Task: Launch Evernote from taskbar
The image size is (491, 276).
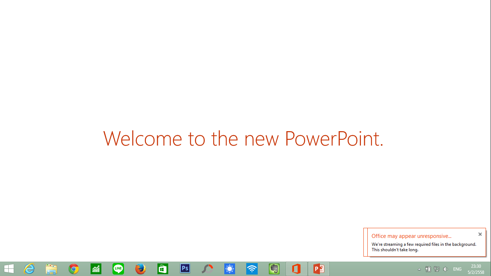Action: (x=274, y=269)
